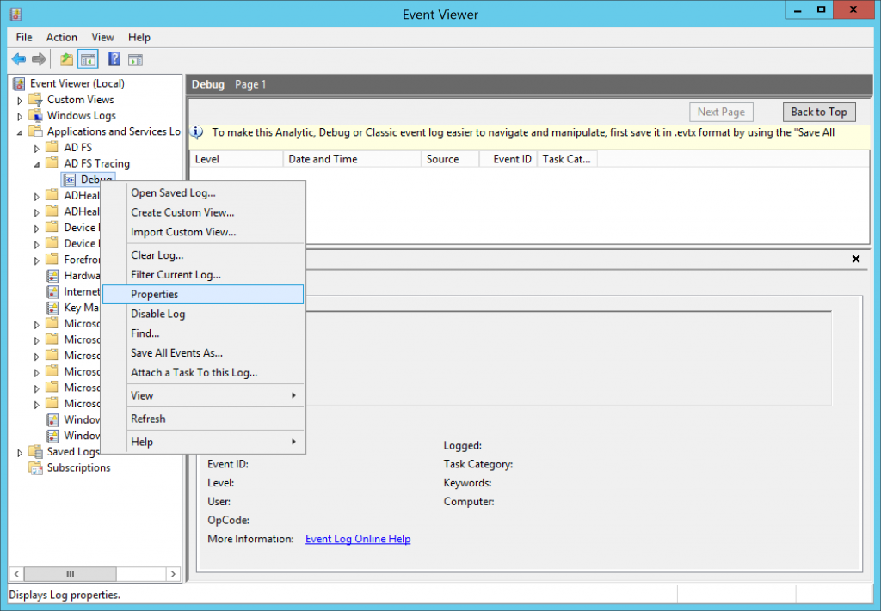
Task: Open the Event Log Online Help link
Action: pos(357,539)
